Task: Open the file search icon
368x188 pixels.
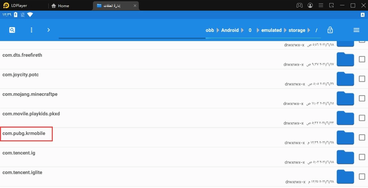Action: [x=12, y=30]
